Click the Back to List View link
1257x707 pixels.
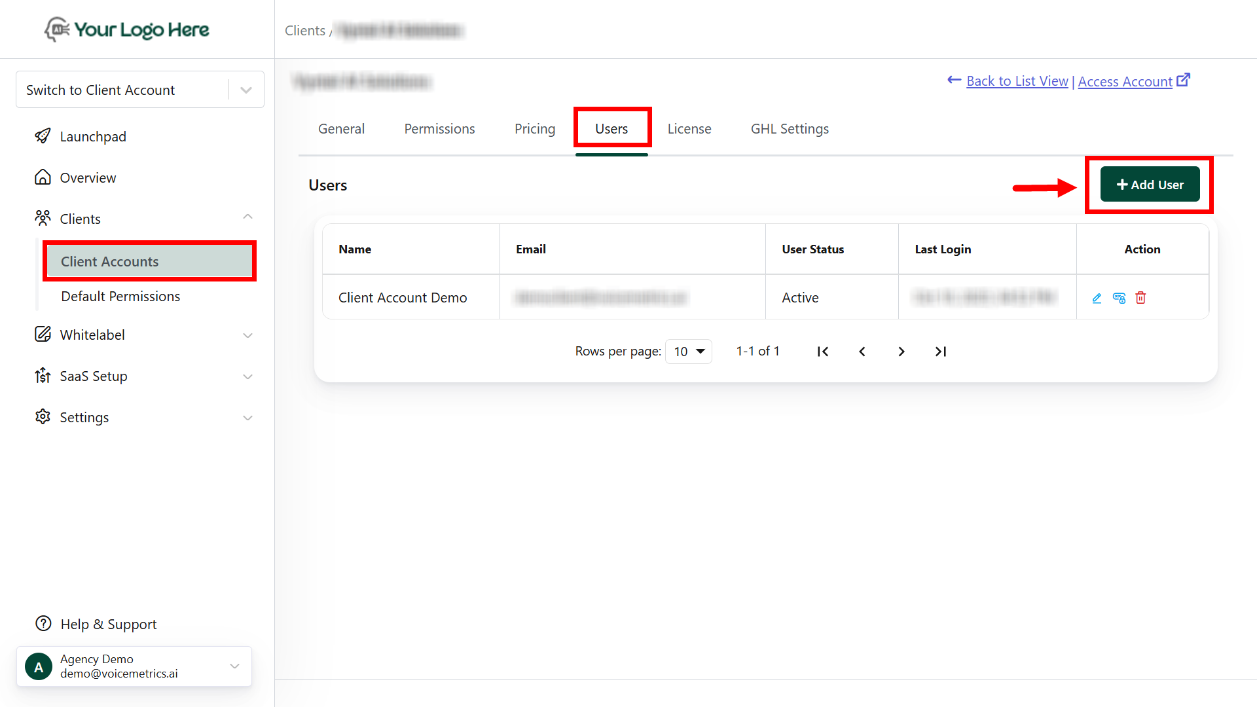pyautogui.click(x=1017, y=81)
